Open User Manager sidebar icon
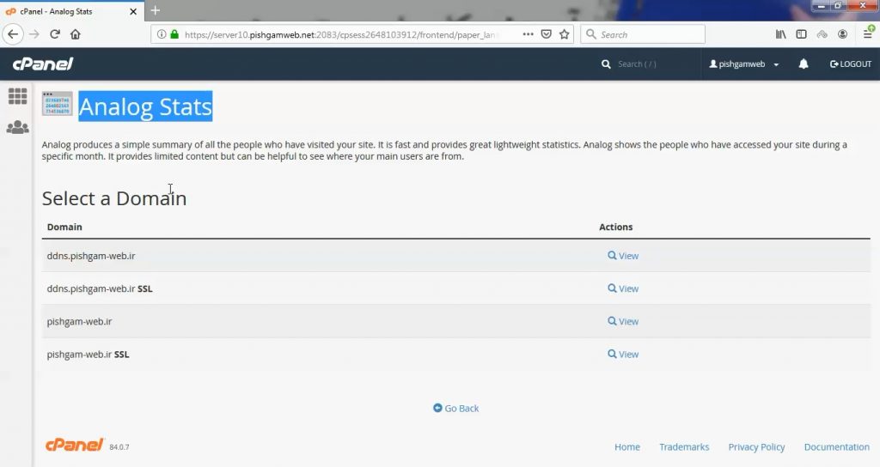The image size is (880, 467). pos(17,127)
